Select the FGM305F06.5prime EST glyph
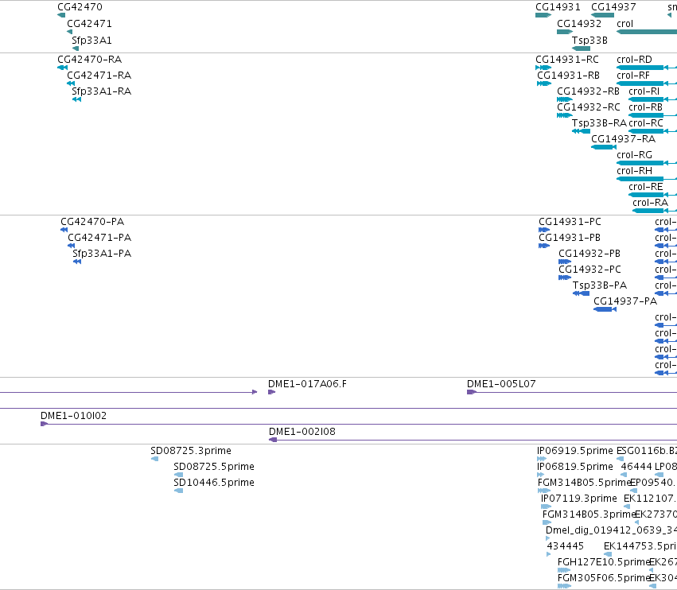Screen dimensions: 677x590 pos(564,586)
